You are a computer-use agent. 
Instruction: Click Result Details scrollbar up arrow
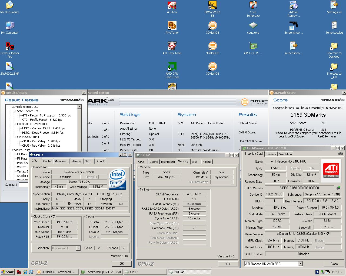[x=79, y=107]
